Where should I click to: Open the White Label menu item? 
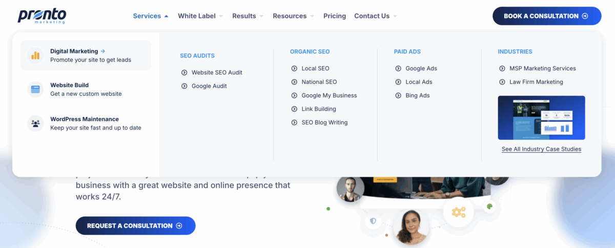click(x=197, y=16)
